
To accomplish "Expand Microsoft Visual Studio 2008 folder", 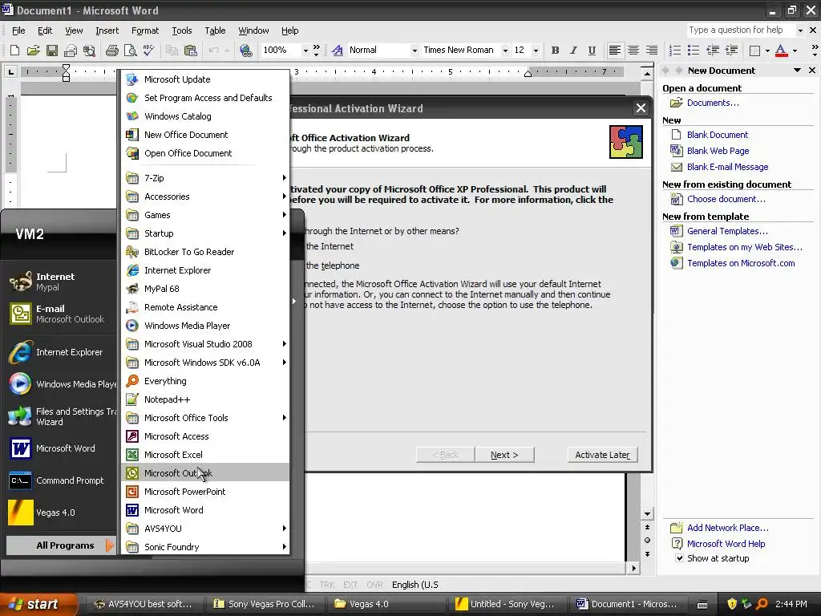I will tap(205, 344).
